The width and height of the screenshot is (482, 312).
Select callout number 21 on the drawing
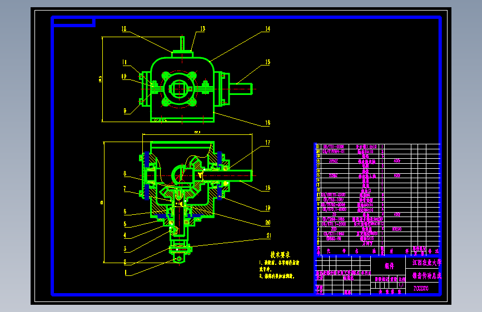click(269, 235)
